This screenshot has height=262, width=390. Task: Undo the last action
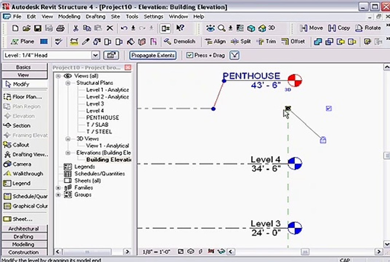click(x=124, y=28)
